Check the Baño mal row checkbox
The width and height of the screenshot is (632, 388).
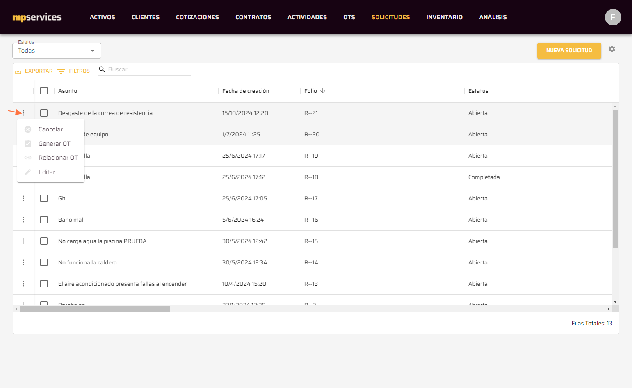(x=44, y=220)
